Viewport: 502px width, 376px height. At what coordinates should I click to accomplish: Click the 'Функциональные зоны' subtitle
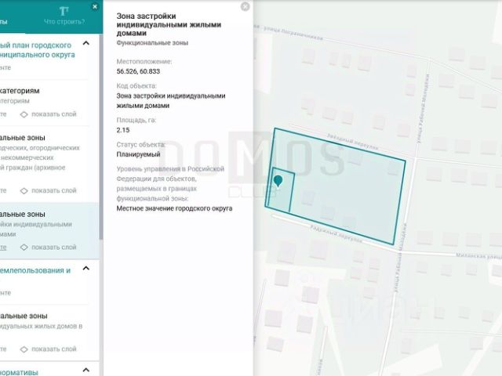(x=152, y=43)
